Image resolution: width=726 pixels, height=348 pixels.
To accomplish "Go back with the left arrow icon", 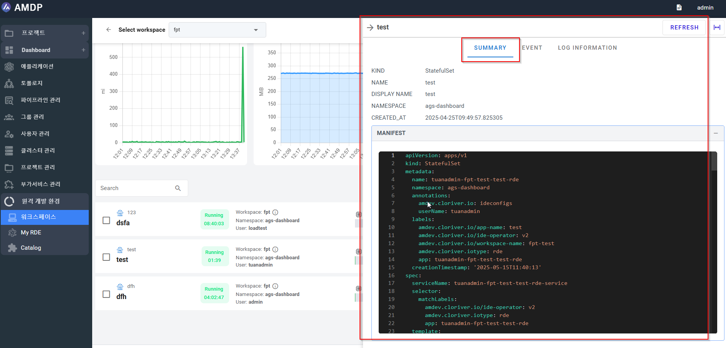I will 109,29.
